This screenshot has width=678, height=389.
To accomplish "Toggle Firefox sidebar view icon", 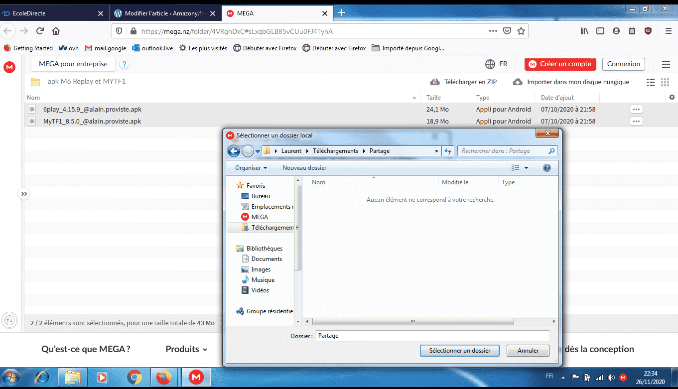I will click(x=600, y=31).
